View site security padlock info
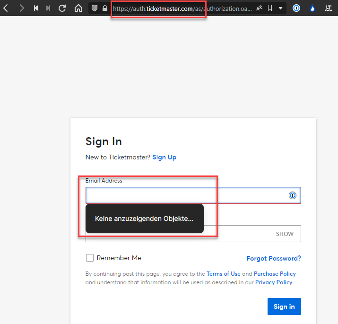 pos(105,8)
